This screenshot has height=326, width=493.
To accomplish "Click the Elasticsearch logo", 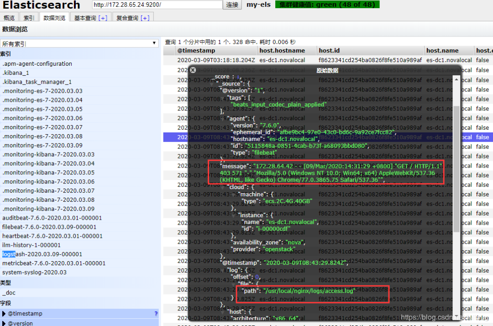I will [41, 5].
